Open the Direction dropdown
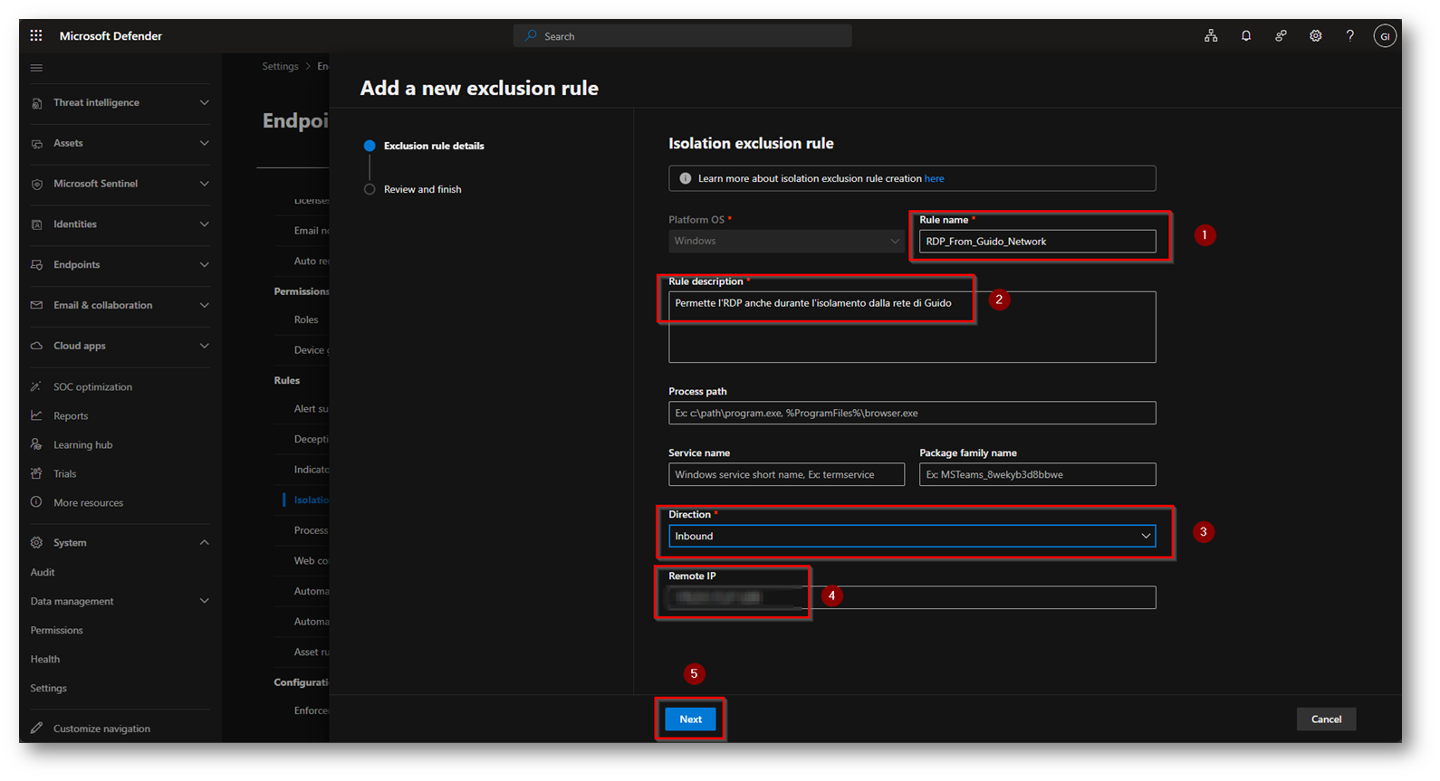Image resolution: width=1440 pixels, height=781 pixels. pyautogui.click(x=911, y=536)
